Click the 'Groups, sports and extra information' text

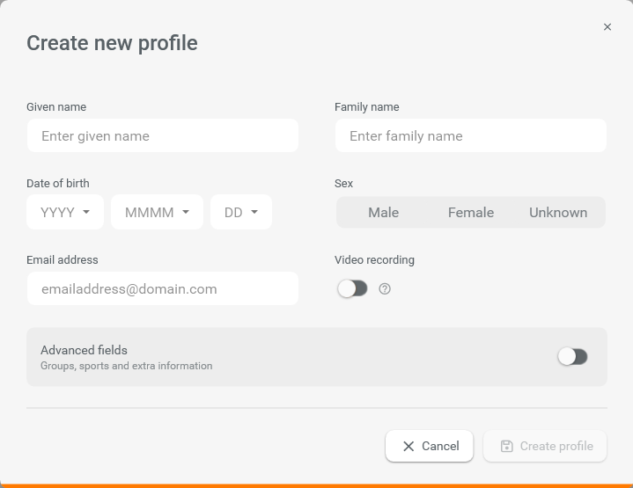pos(127,366)
